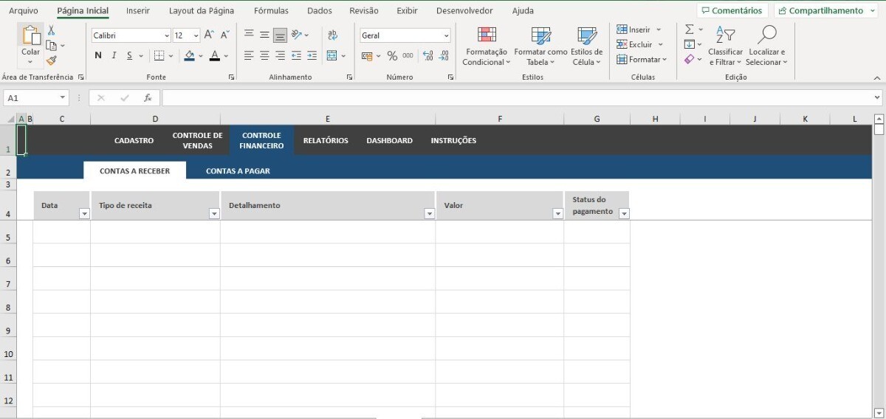Toggle bold (N) formatting
This screenshot has width=886, height=419.
pyautogui.click(x=98, y=56)
